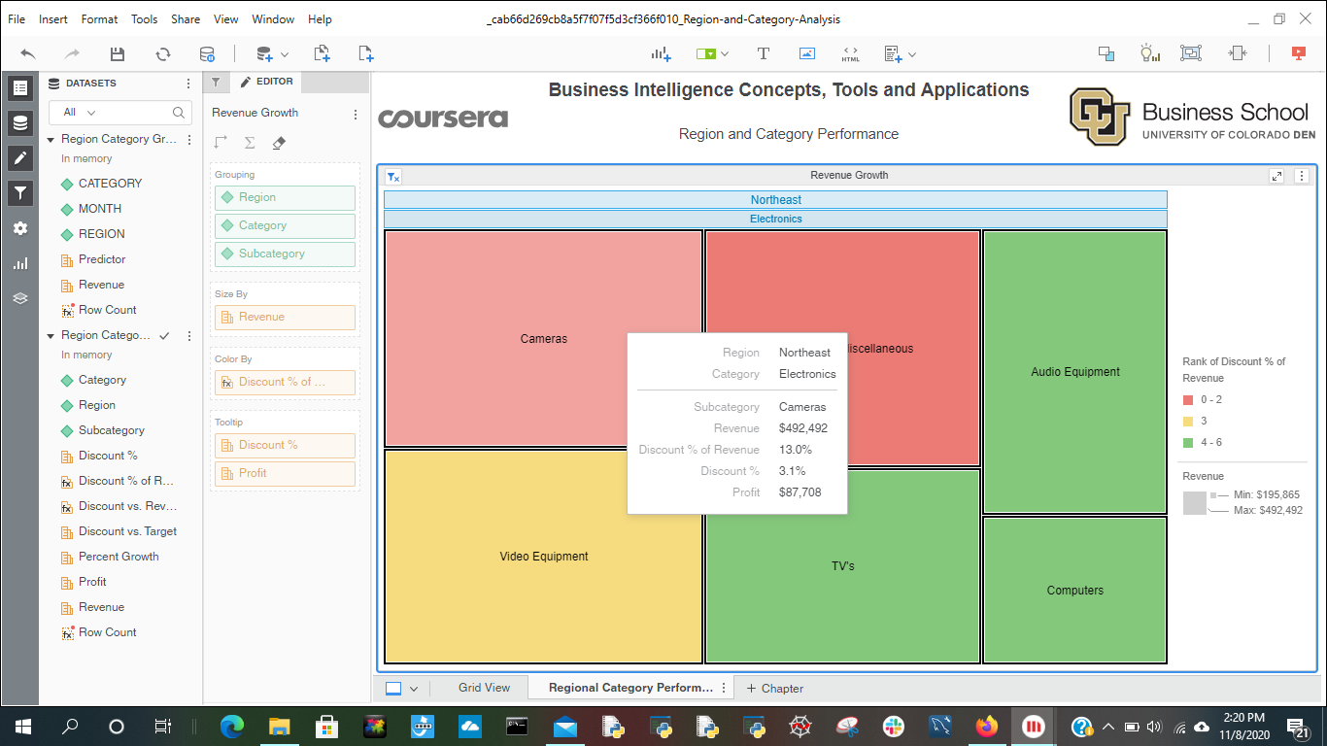Click the add Chapter button

coord(774,689)
